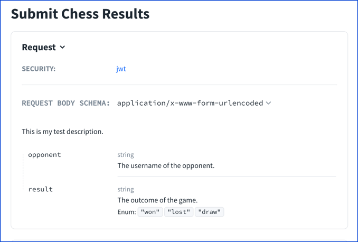Image resolution: width=358 pixels, height=242 pixels.
Task: Click 'The username of the opponent.' description
Action: pyautogui.click(x=166, y=166)
